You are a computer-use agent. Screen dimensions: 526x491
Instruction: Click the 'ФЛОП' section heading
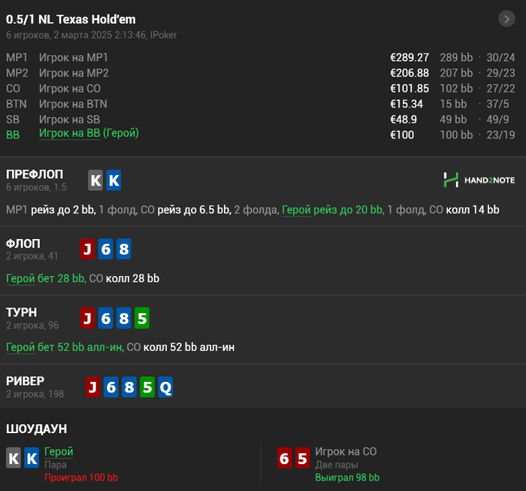tap(23, 244)
